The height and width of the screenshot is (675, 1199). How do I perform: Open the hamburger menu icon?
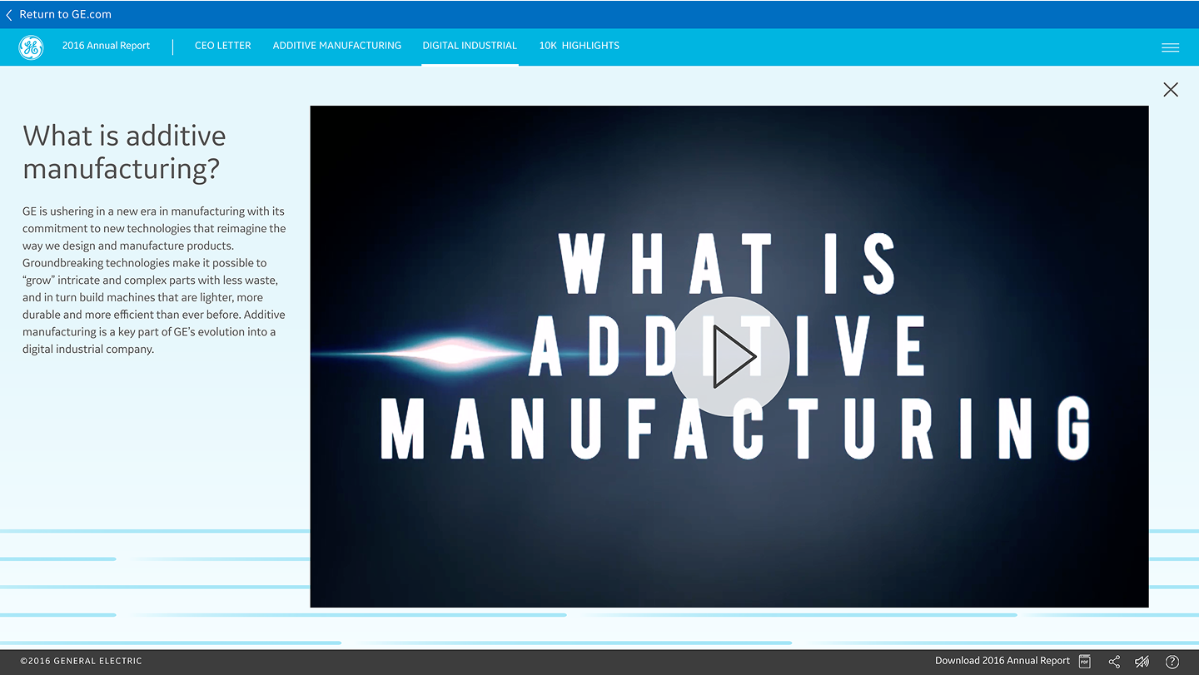coord(1170,47)
